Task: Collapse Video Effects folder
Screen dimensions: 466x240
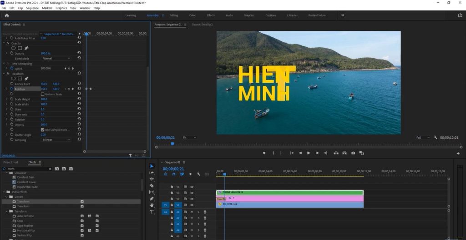Action: point(4,192)
